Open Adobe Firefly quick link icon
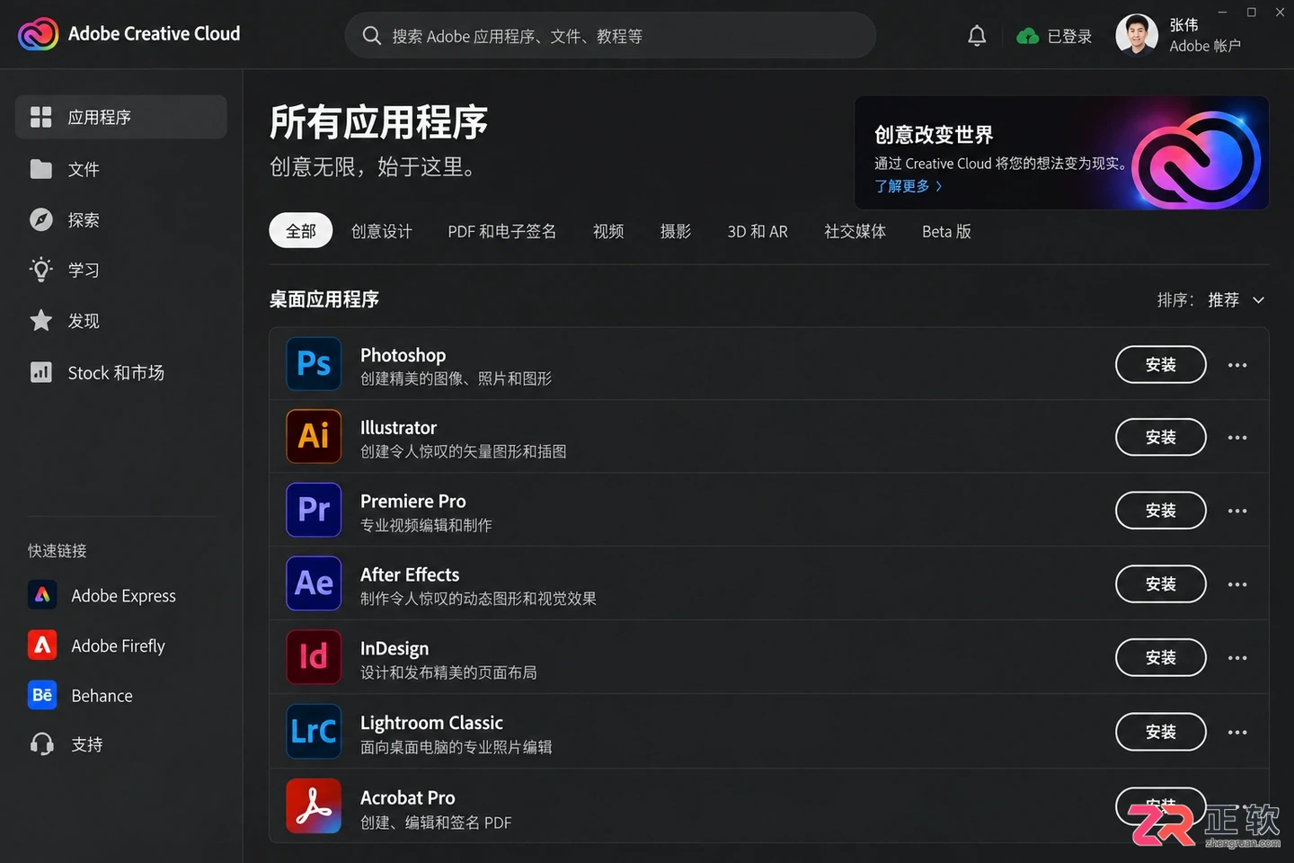Image resolution: width=1294 pixels, height=863 pixels. [x=42, y=645]
